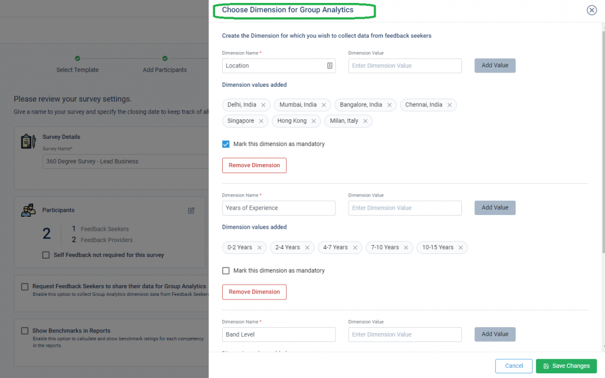Remove the Years of Experience dimension

tap(254, 292)
